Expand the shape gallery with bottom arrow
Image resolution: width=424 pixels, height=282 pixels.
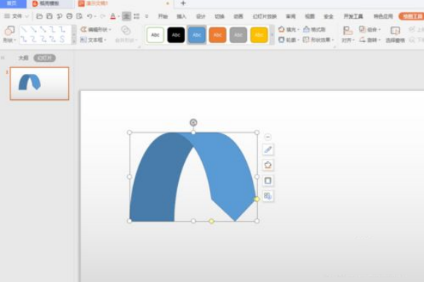click(74, 40)
